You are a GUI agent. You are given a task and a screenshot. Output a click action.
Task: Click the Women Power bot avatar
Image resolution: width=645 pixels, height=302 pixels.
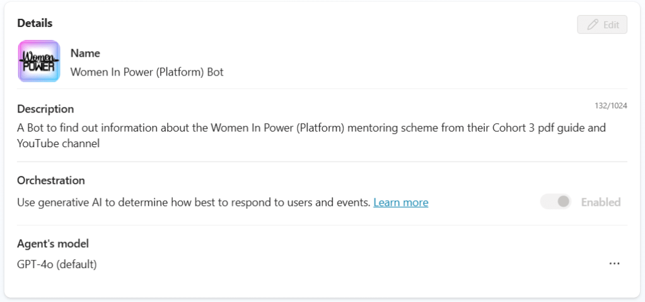(x=38, y=62)
